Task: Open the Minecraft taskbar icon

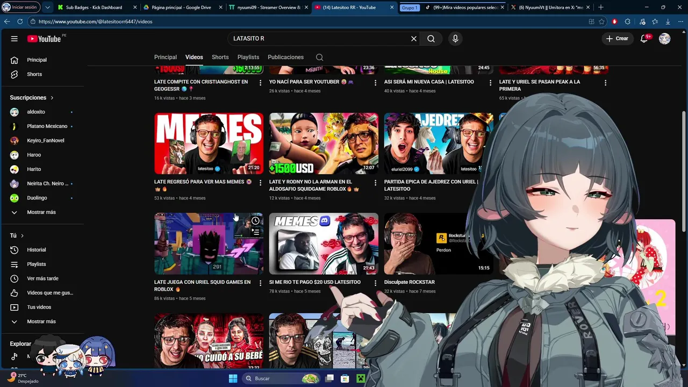Action: [361, 378]
